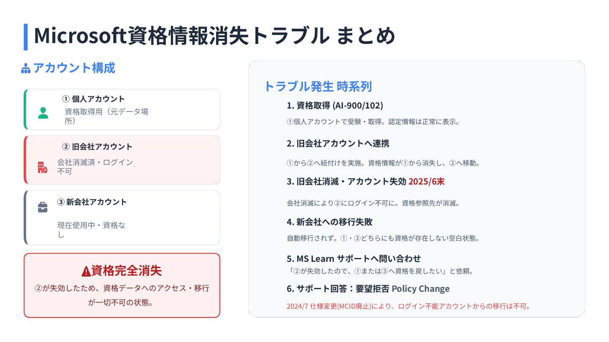Click the Microsoft資格情報消失トラブル まとめ title
The height and width of the screenshot is (342, 609).
click(214, 35)
